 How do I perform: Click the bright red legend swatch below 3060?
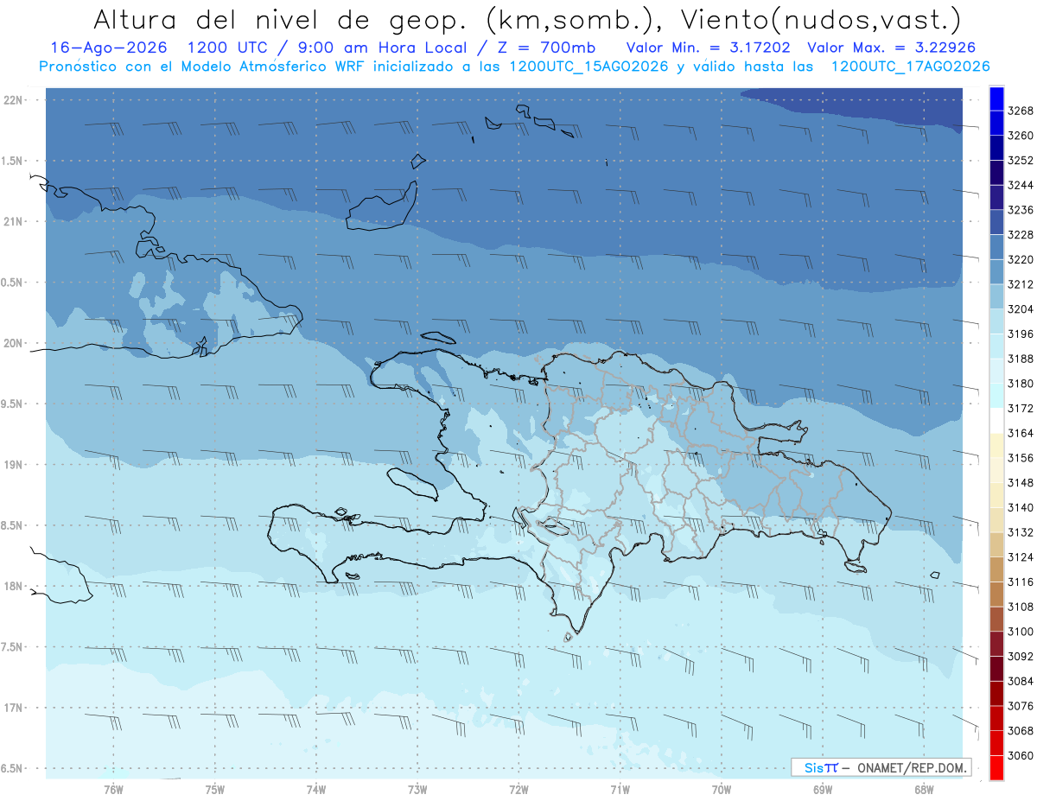pyautogui.click(x=996, y=767)
